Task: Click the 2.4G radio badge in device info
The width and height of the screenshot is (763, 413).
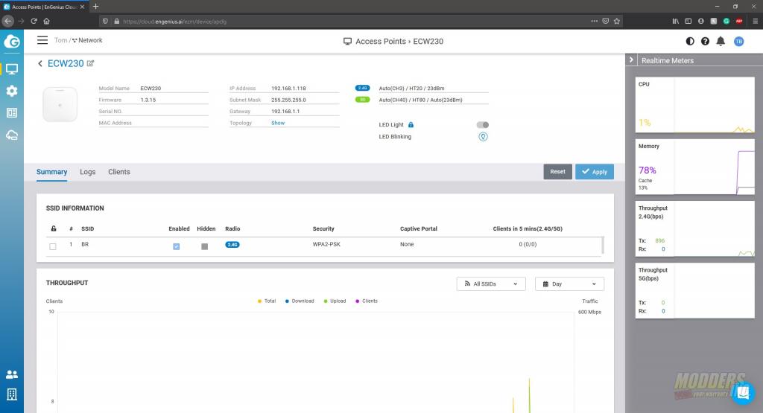Action: click(363, 88)
